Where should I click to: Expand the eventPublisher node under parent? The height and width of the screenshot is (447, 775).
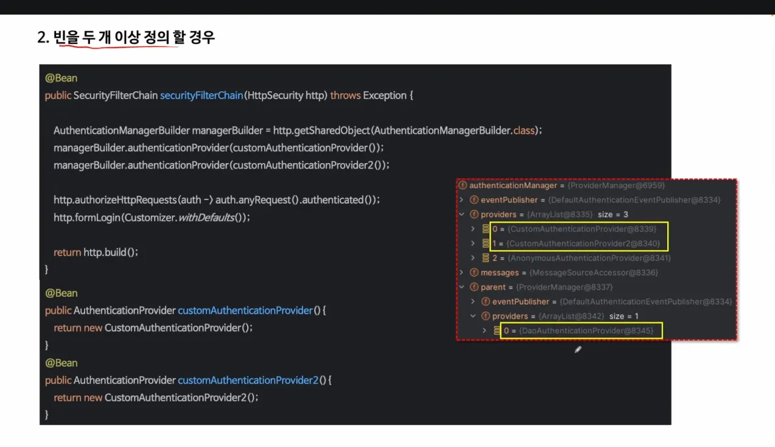click(x=474, y=301)
